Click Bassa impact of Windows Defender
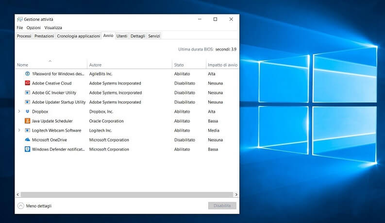The image size is (385, 223). pyautogui.click(x=213, y=149)
